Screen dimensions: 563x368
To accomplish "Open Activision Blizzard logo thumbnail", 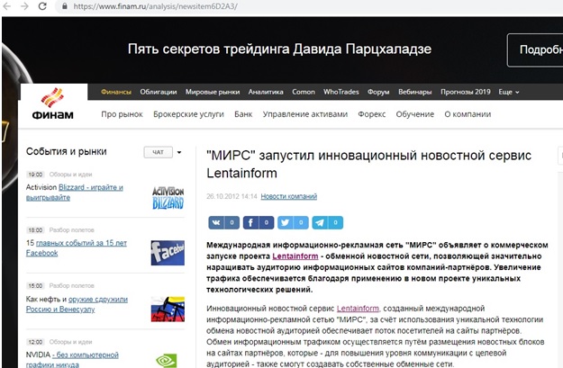I will [168, 198].
